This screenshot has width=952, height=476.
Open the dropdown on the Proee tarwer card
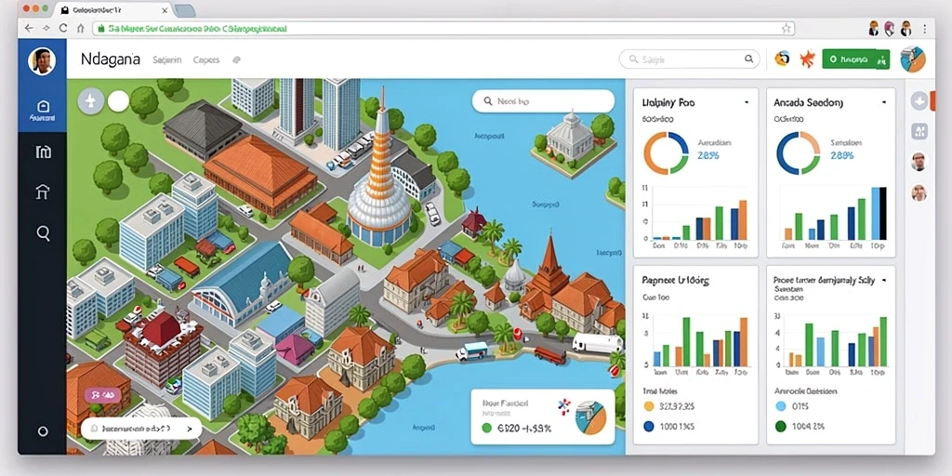[x=883, y=281]
